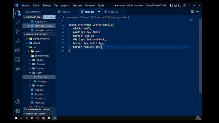
Task: Open the Extensions view
Action: 18,50
